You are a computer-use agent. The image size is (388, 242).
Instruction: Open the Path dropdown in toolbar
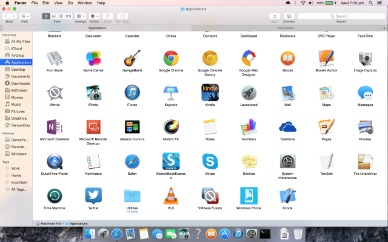[x=24, y=16]
